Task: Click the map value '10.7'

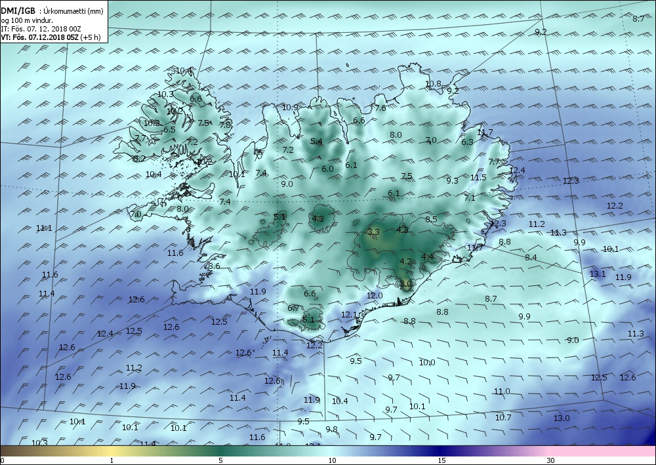Action: pos(503,417)
